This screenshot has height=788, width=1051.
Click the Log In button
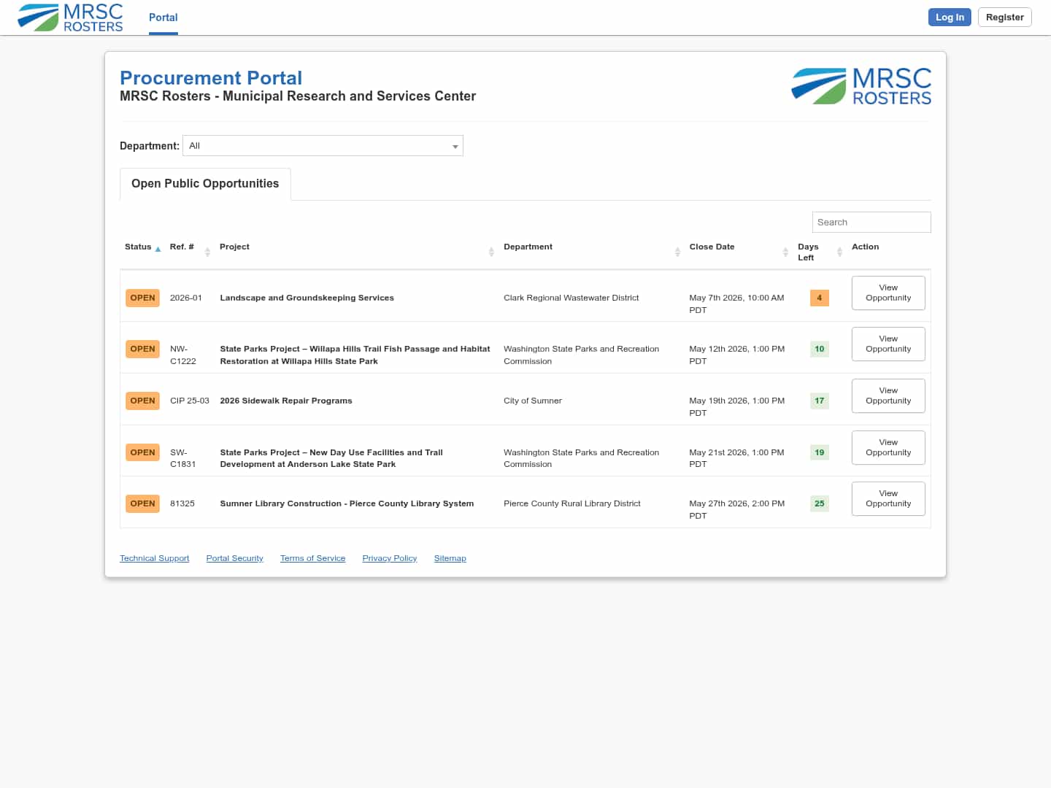click(950, 18)
